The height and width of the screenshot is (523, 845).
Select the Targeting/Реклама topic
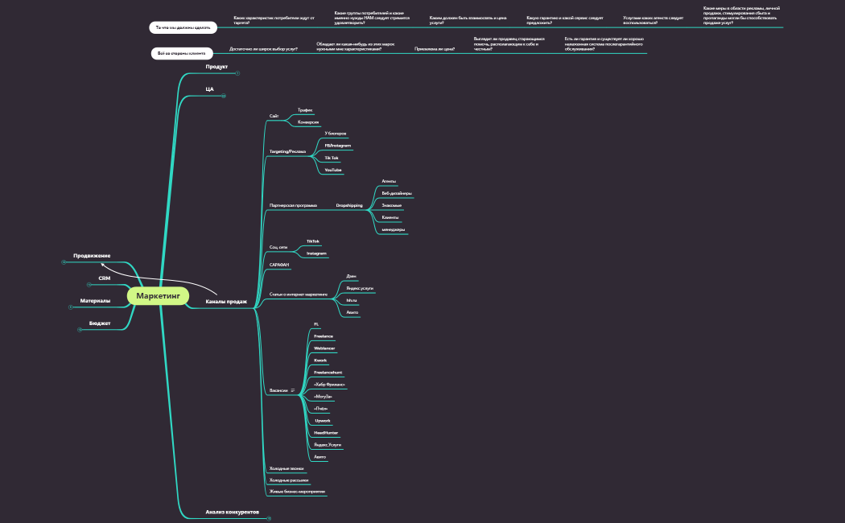point(287,151)
